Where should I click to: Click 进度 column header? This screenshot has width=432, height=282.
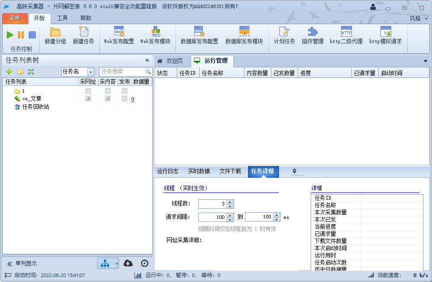click(x=325, y=73)
